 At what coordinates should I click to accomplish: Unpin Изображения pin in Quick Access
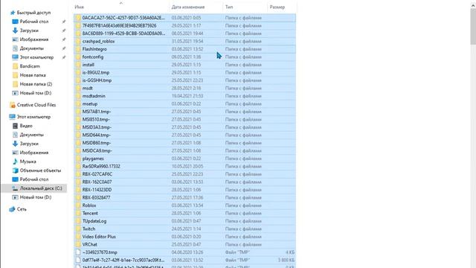64,39
